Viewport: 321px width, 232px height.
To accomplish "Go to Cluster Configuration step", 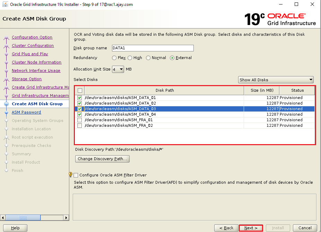I will coord(33,45).
